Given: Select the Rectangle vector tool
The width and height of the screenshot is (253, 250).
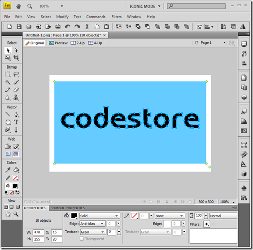Looking at the screenshot, I should coord(8,122).
